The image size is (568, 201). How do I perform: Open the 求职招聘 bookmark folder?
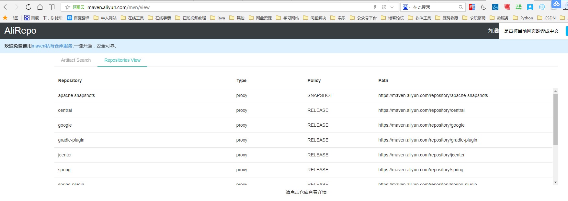pos(474,18)
